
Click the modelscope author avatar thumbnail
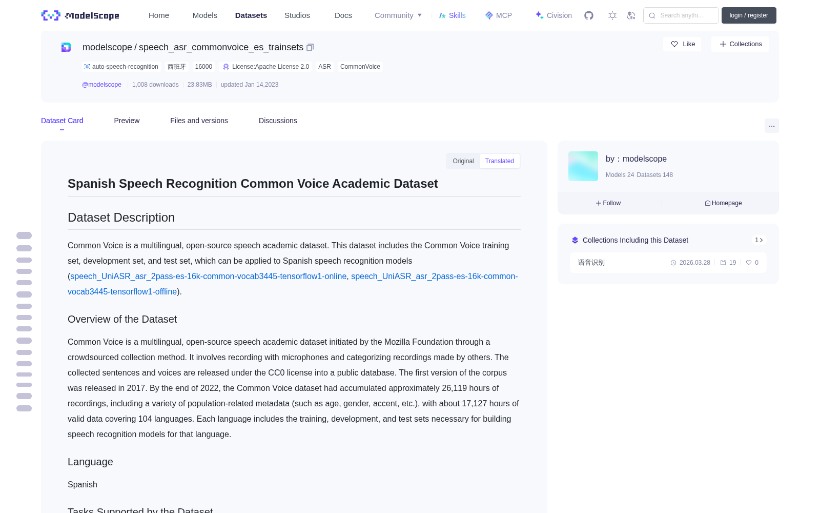tap(583, 166)
